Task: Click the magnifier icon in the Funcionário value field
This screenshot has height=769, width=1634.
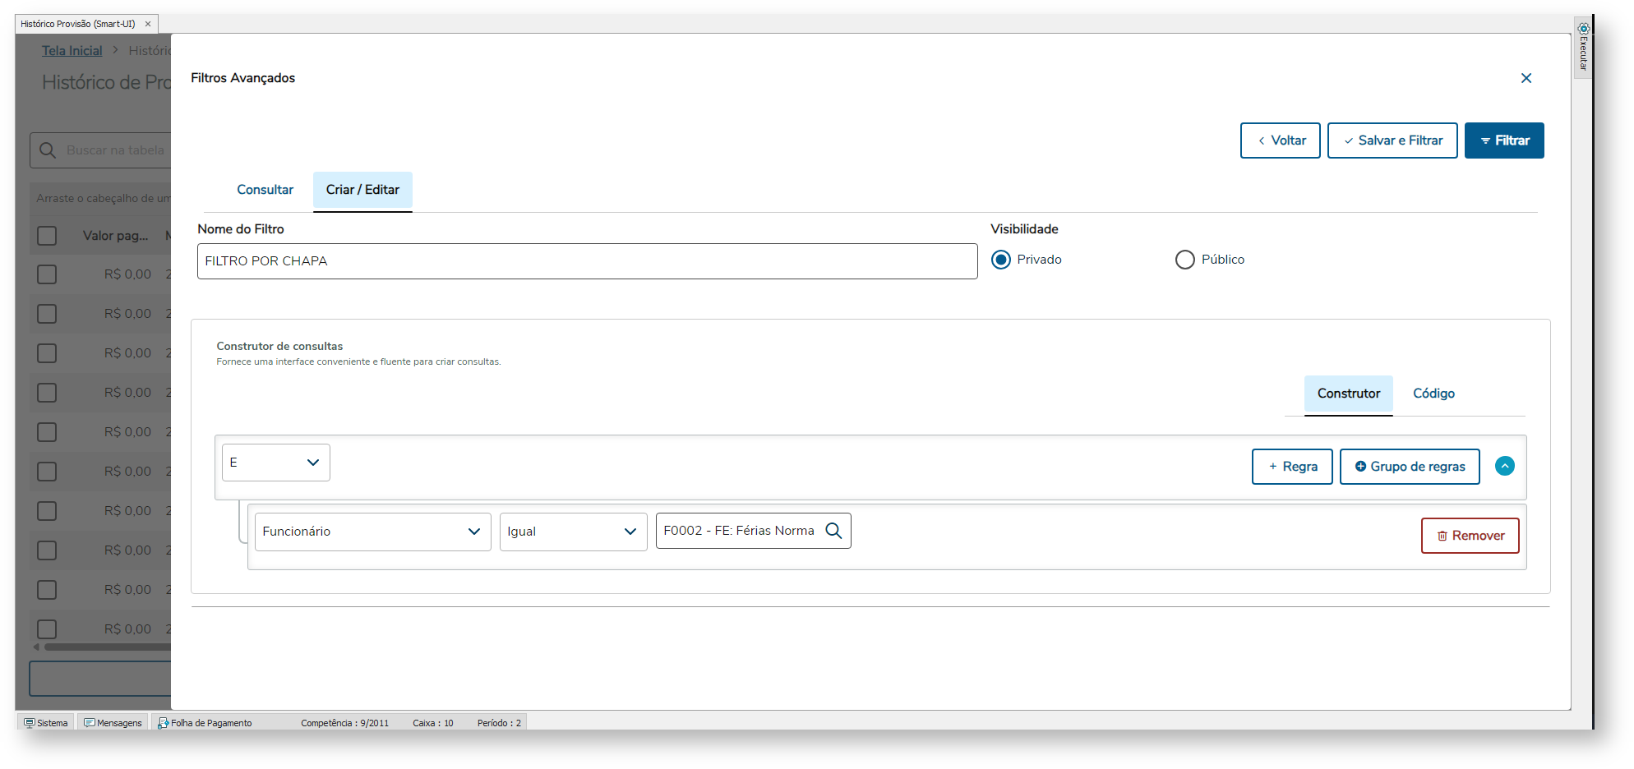Action: click(x=833, y=531)
